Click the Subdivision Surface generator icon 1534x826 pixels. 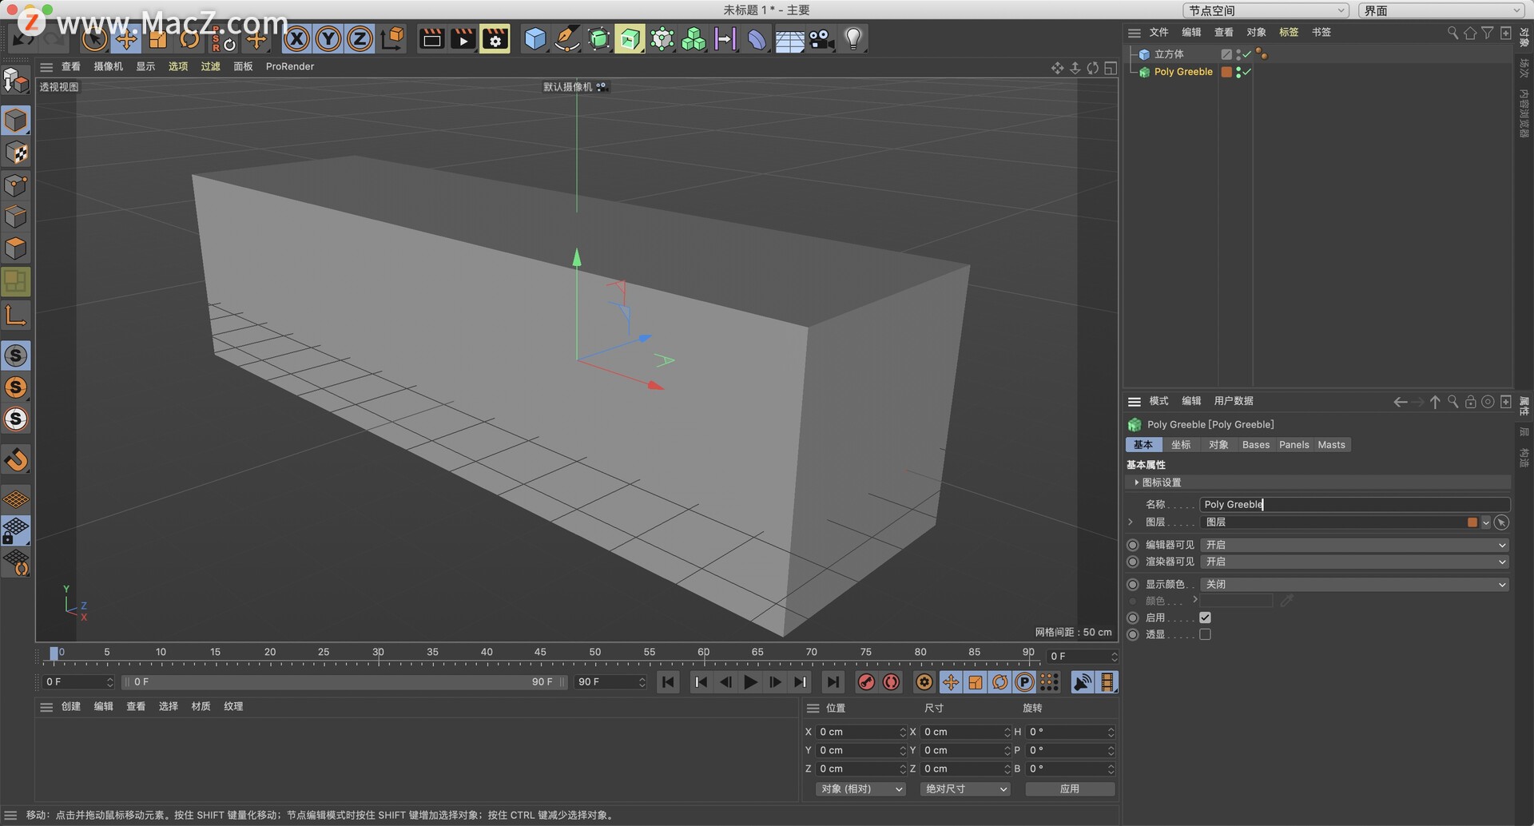pos(599,38)
